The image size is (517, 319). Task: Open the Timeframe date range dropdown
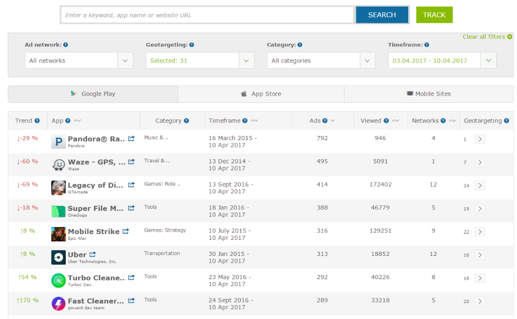442,60
